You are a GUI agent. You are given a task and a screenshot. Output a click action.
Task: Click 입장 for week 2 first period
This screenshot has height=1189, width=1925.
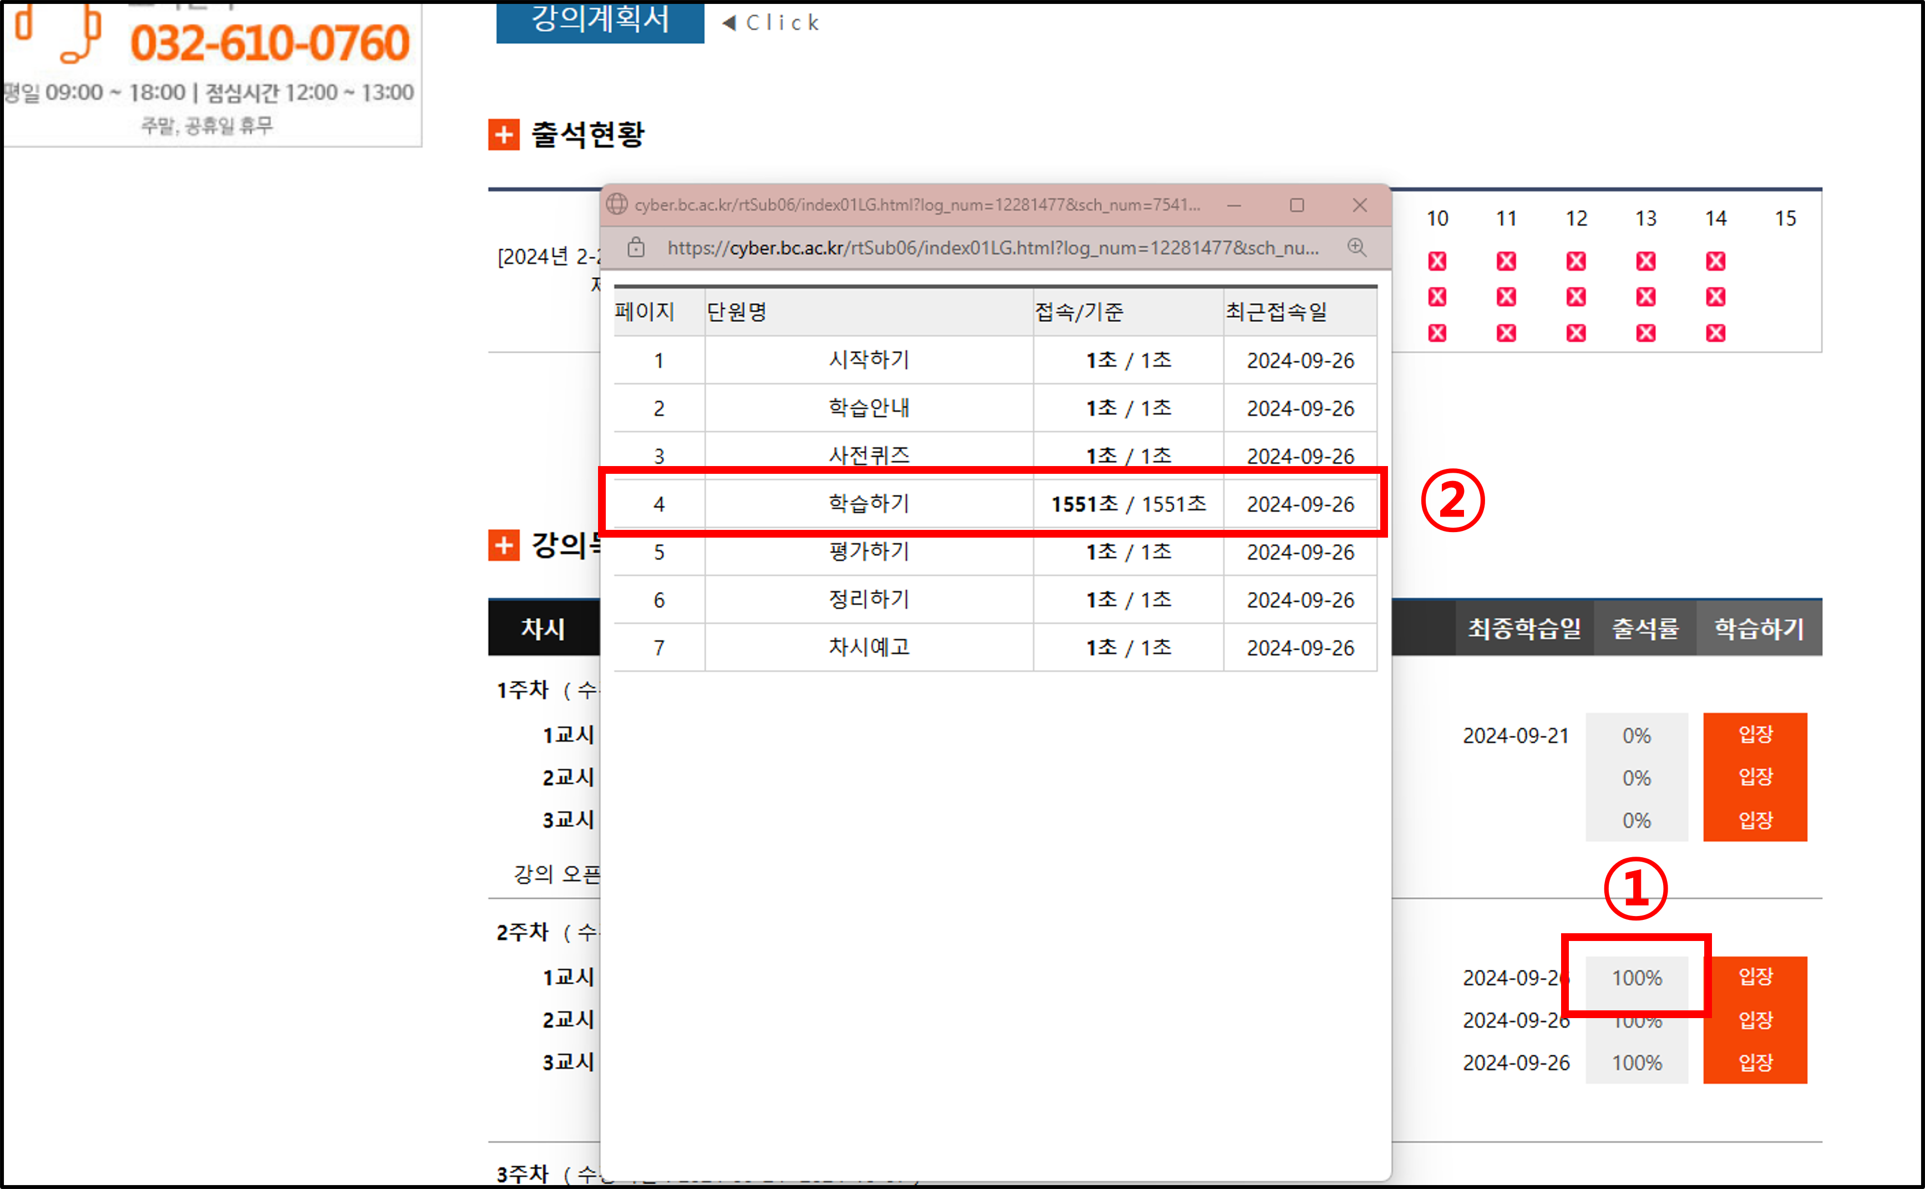[x=1755, y=977]
